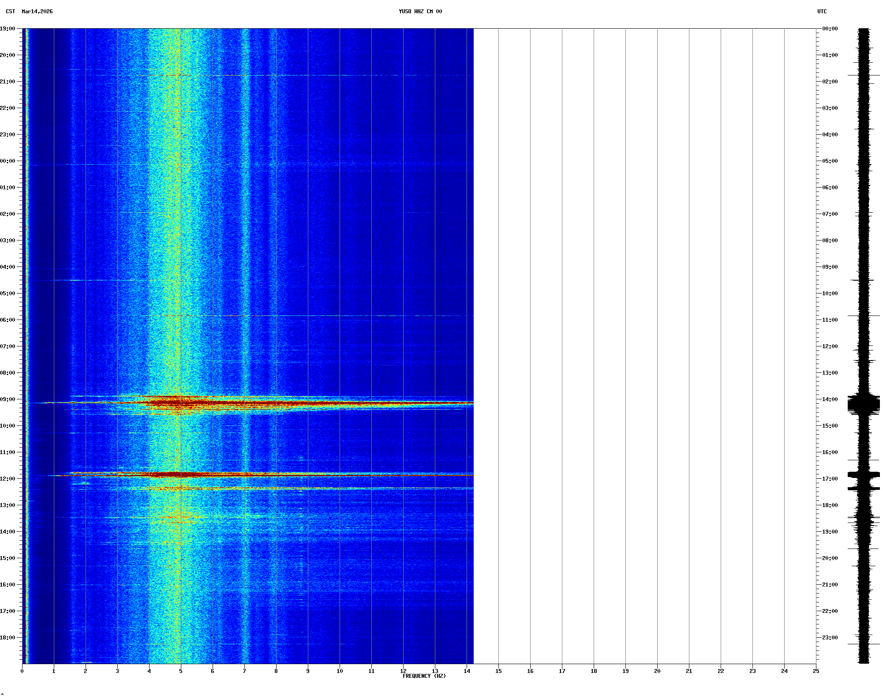Click the 17:00 UTC time label

coord(830,479)
